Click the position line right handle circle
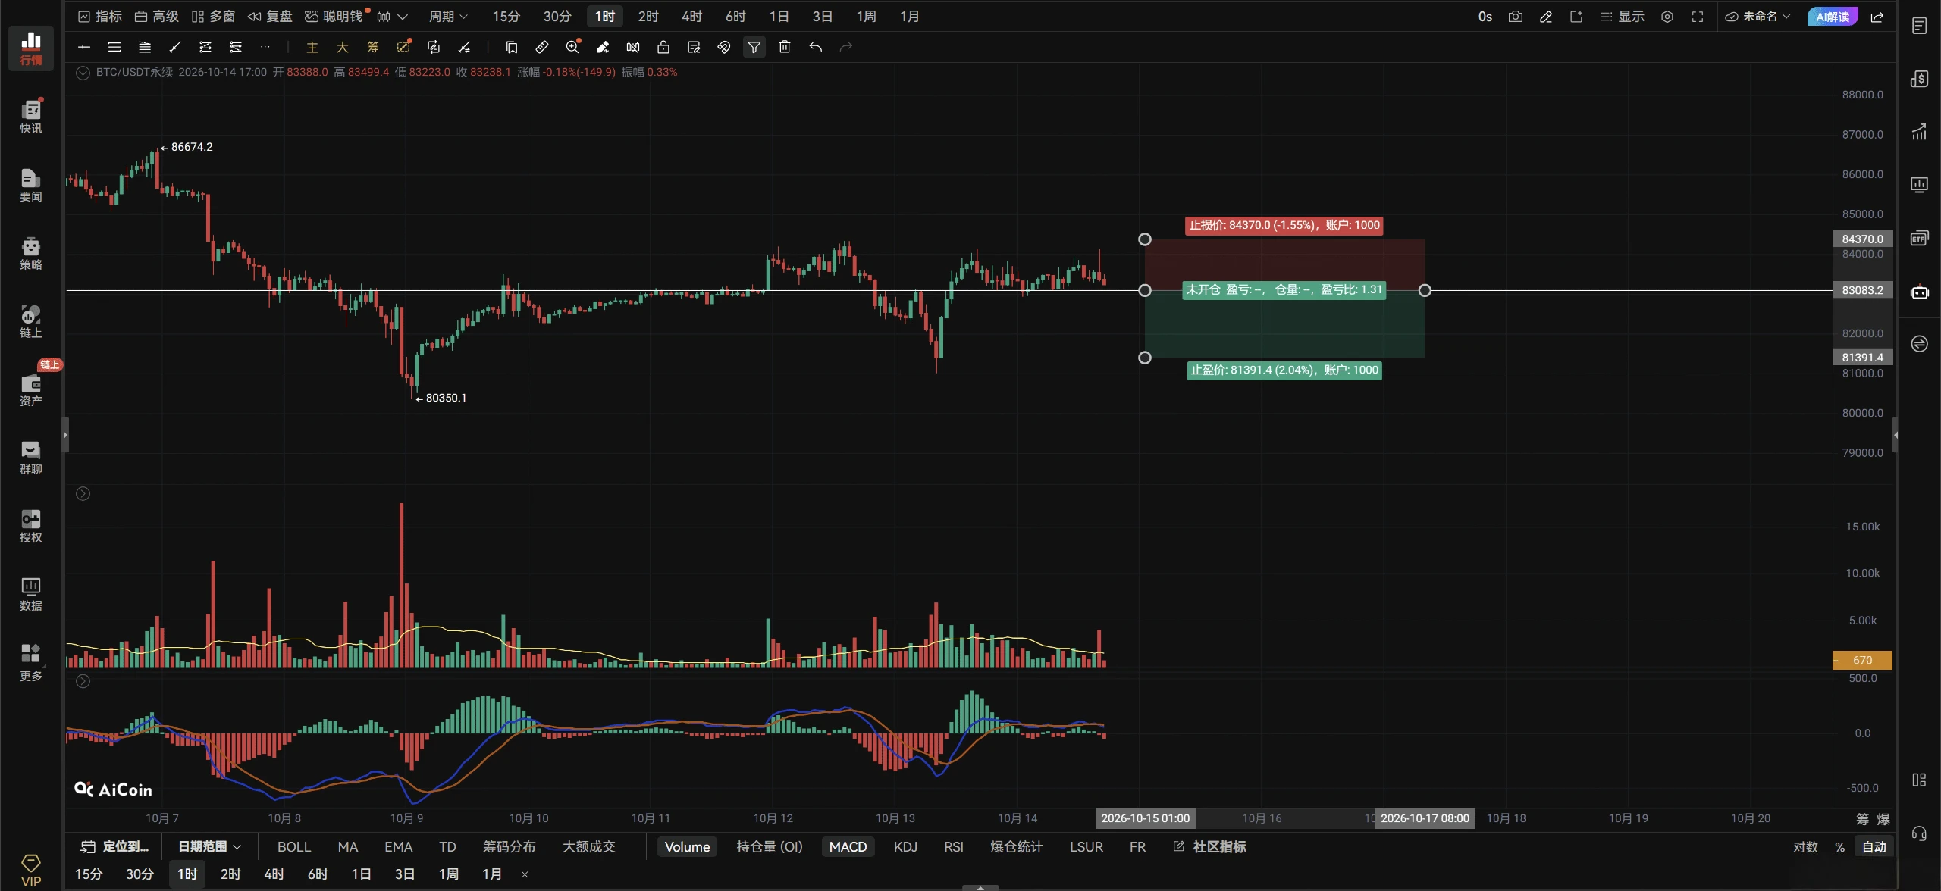This screenshot has height=891, width=1941. coord(1425,290)
